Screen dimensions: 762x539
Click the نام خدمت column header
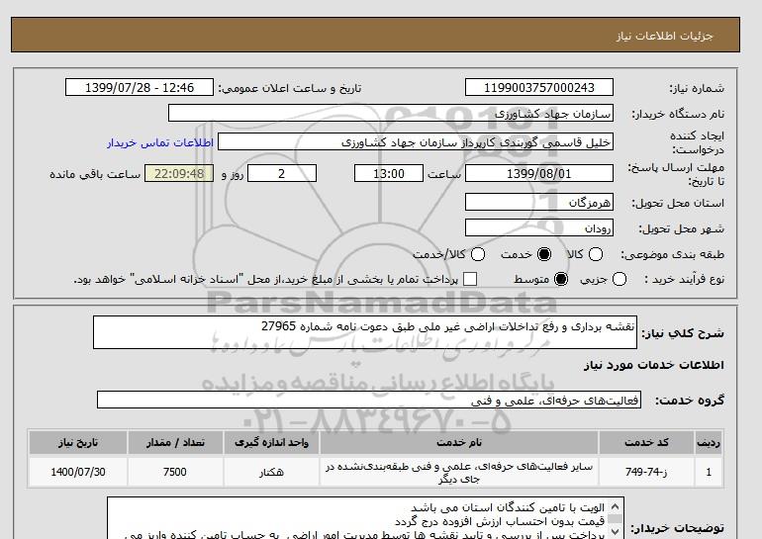459,442
